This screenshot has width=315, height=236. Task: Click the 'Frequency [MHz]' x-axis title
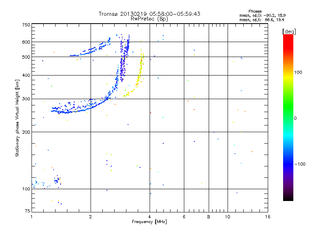[x=149, y=222]
